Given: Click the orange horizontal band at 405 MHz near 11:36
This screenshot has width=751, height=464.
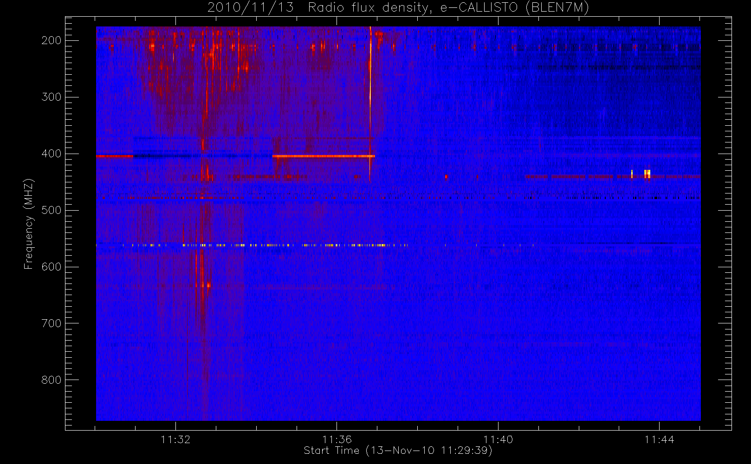Looking at the screenshot, I should (x=324, y=156).
